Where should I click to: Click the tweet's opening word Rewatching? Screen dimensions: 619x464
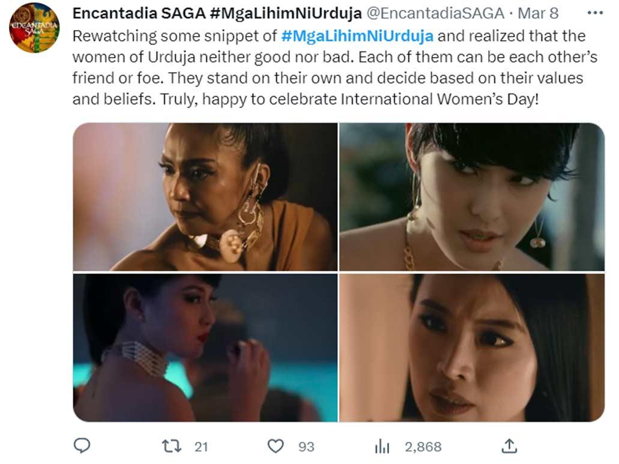tap(108, 35)
